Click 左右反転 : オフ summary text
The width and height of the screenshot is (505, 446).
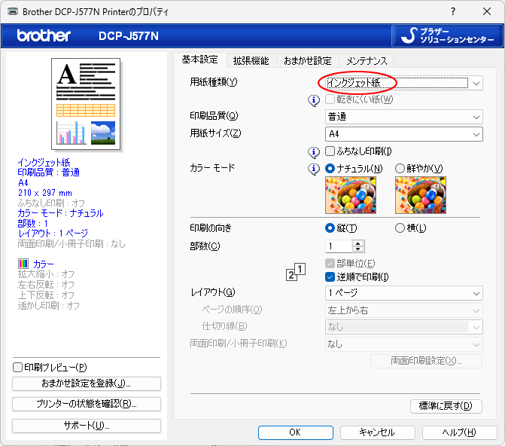(46, 285)
